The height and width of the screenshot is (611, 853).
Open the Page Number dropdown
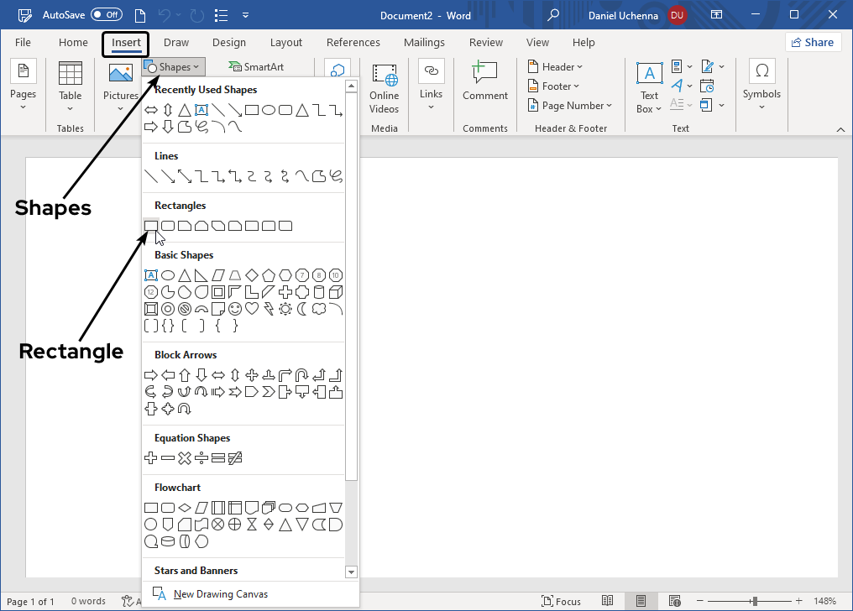(x=570, y=106)
